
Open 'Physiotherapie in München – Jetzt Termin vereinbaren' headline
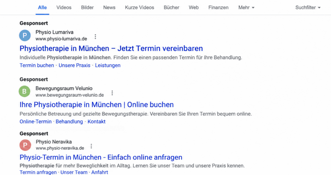111,48
